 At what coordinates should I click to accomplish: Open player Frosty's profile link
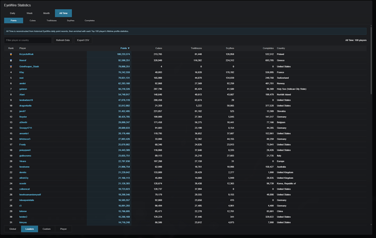pos(22,145)
